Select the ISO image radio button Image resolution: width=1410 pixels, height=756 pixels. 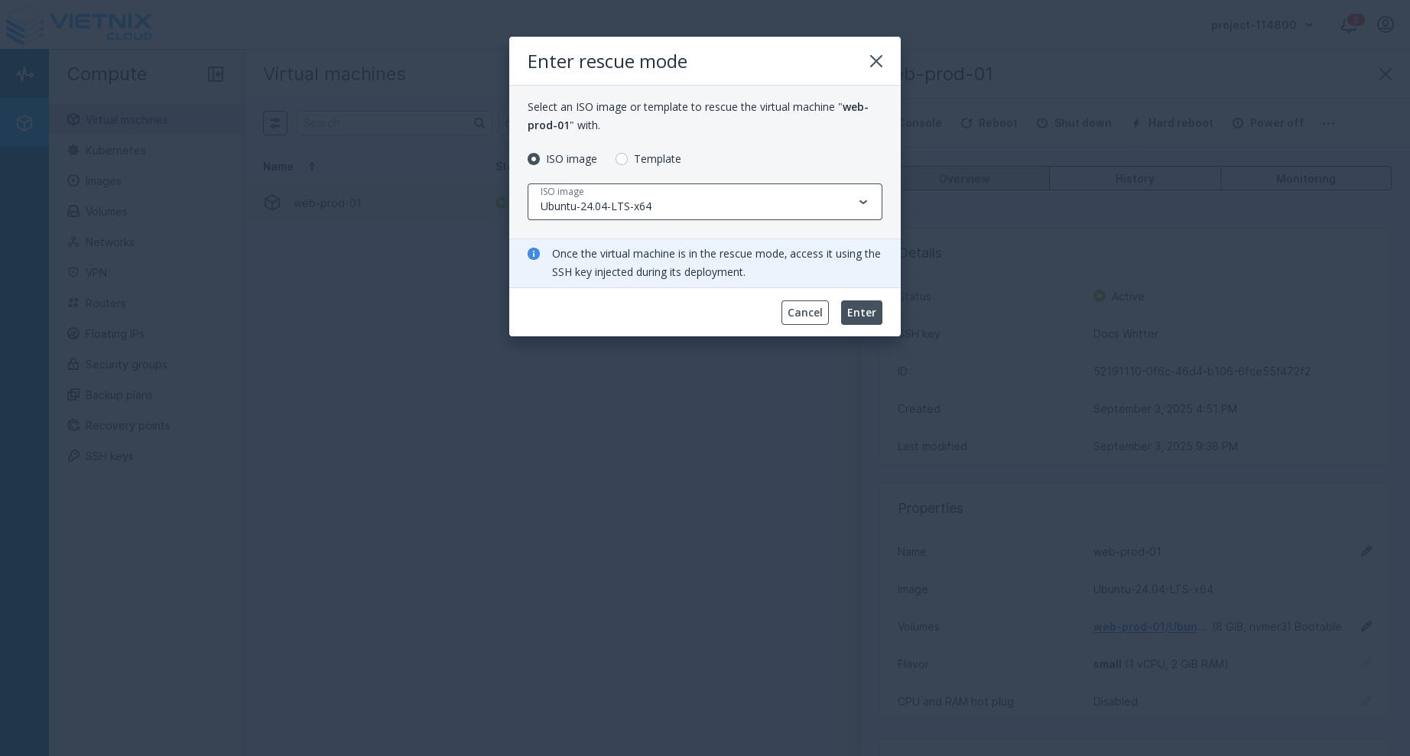point(534,159)
